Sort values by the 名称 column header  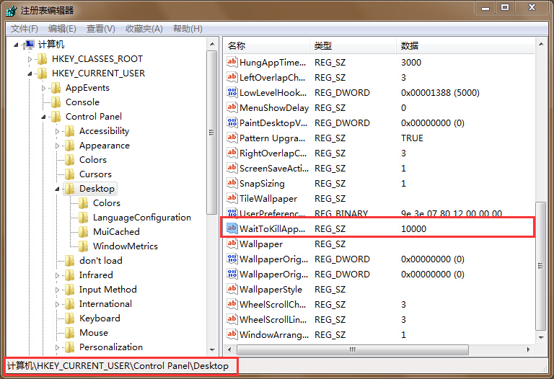[237, 45]
